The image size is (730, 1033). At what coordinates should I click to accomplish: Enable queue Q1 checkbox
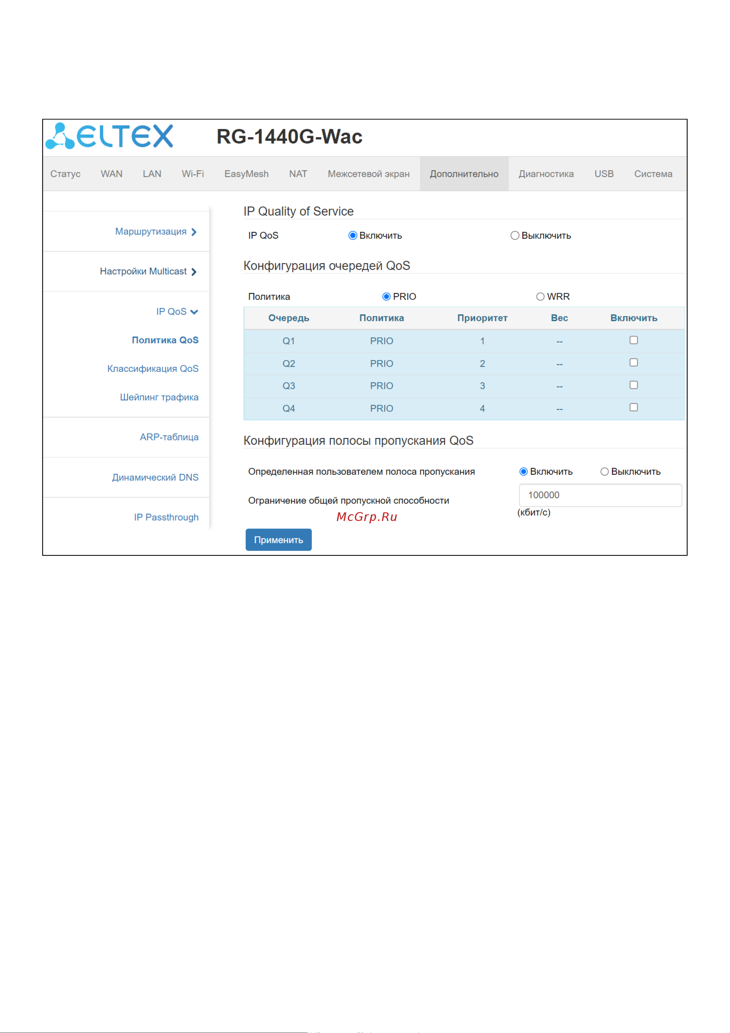click(634, 340)
